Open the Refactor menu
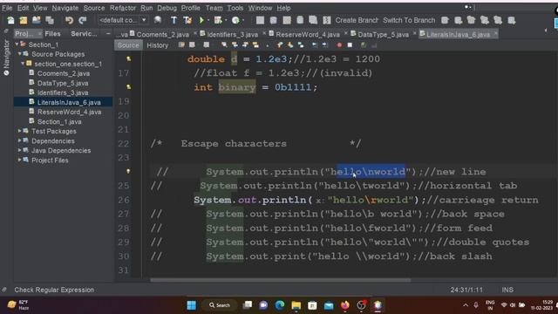Viewport: 558px width, 314px height. pos(122,8)
